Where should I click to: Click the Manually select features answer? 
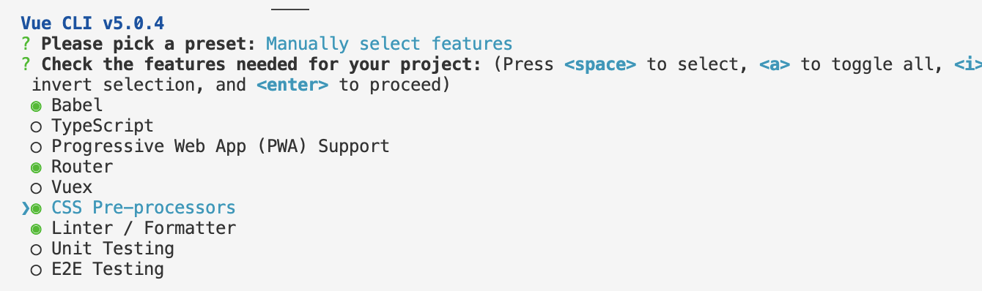[389, 44]
